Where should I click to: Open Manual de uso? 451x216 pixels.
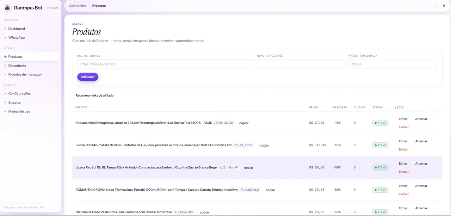(19, 111)
